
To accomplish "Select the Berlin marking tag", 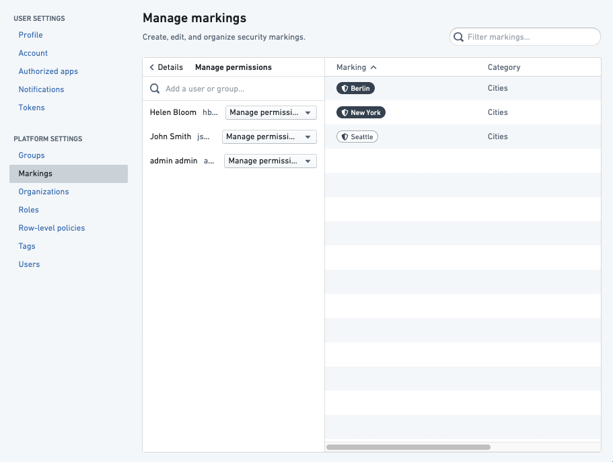I will tap(355, 88).
